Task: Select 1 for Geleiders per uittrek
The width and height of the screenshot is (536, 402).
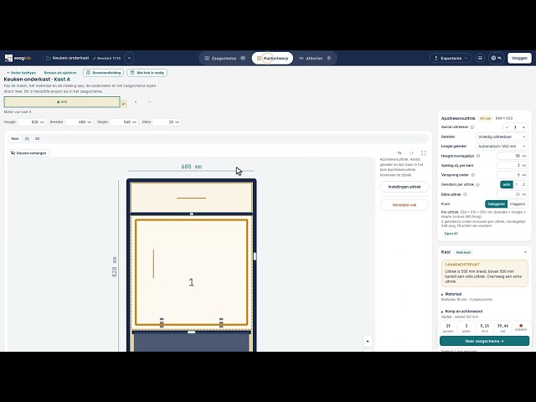Action: 517,184
